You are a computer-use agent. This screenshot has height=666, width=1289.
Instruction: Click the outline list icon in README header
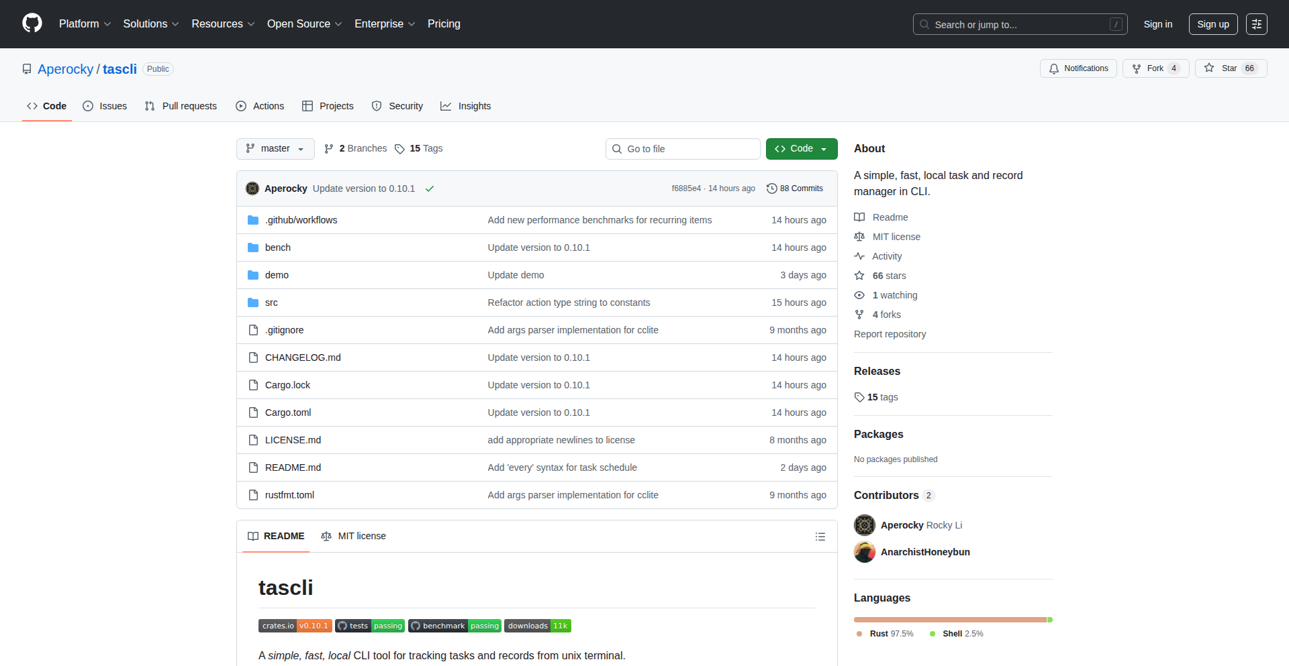click(x=820, y=536)
